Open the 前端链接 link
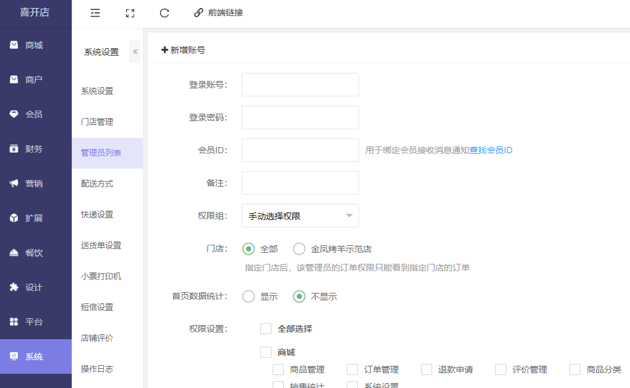 tap(218, 12)
